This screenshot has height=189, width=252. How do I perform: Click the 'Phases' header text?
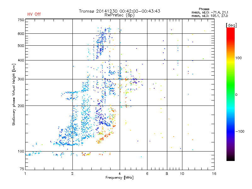coord(204,9)
